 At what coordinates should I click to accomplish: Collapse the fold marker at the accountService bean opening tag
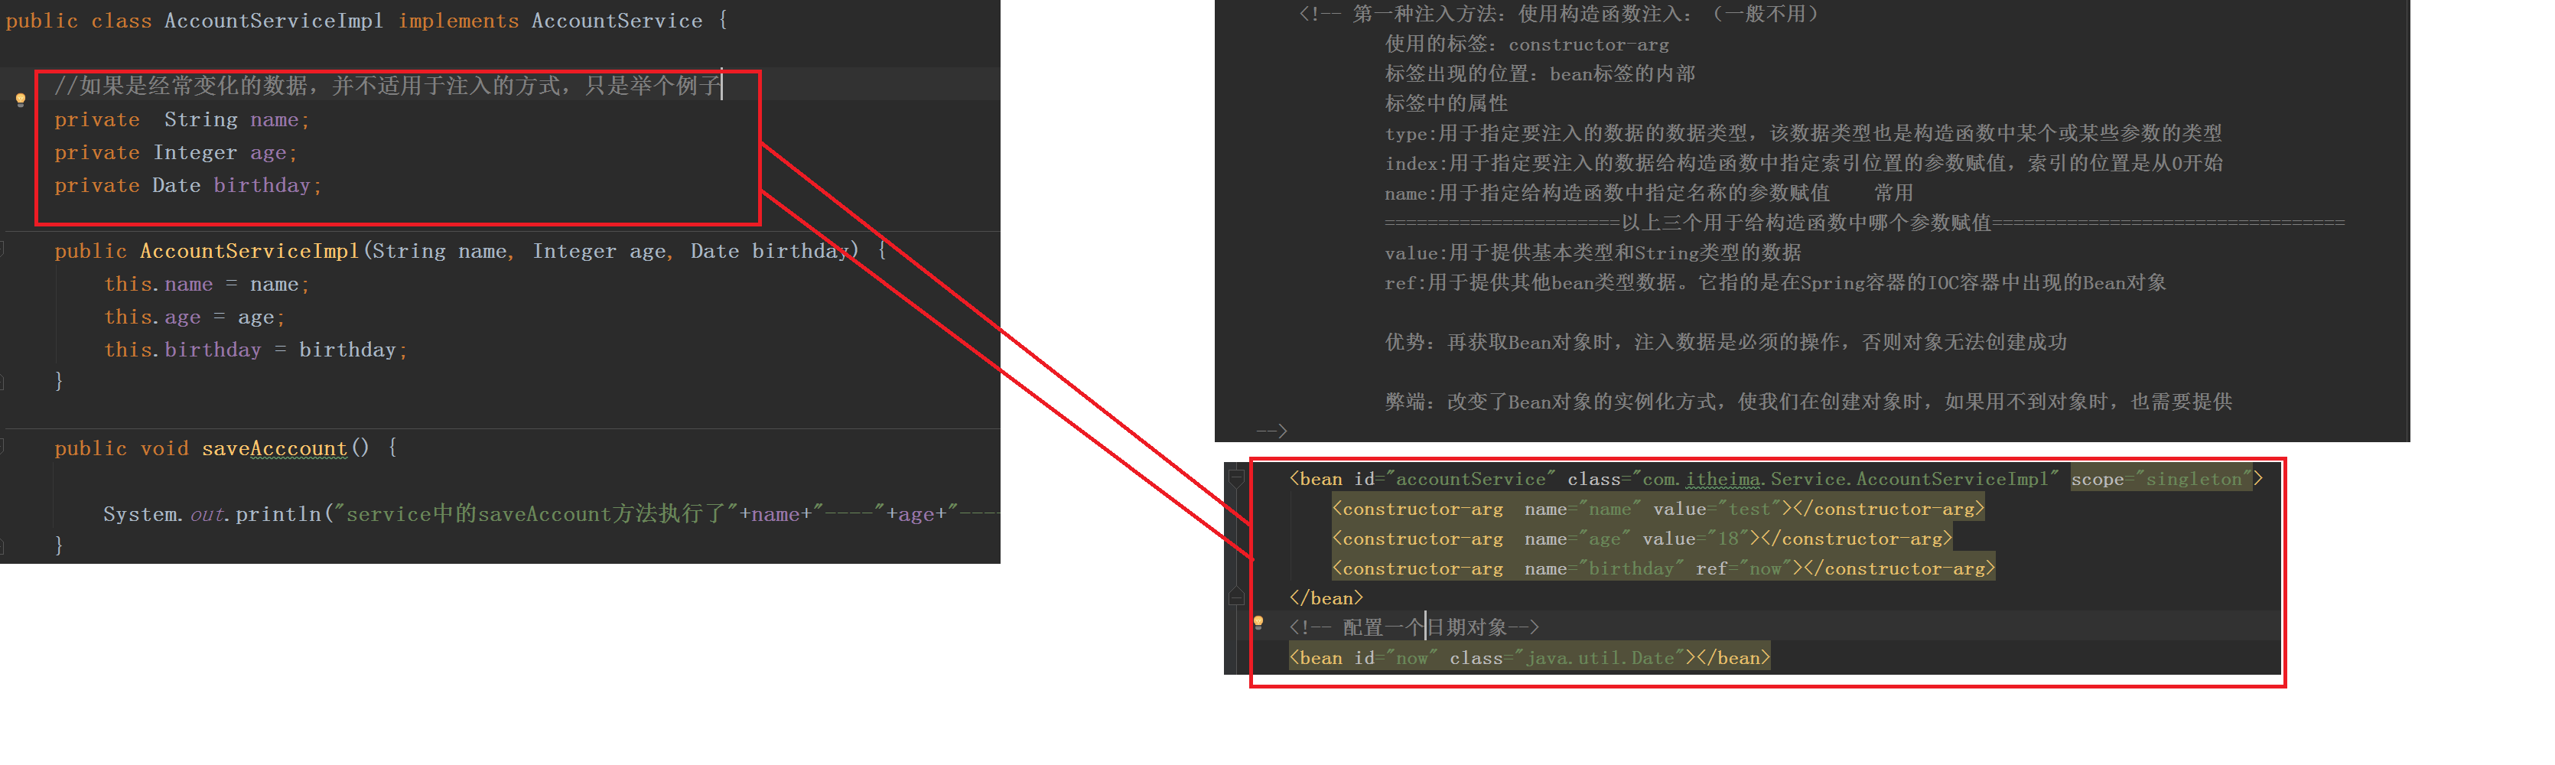pos(1236,479)
